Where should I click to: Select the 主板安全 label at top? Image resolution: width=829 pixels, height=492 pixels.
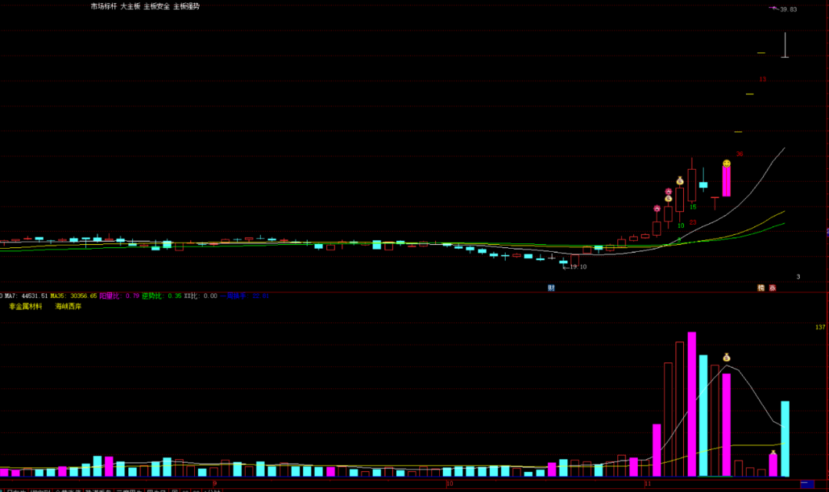157,6
